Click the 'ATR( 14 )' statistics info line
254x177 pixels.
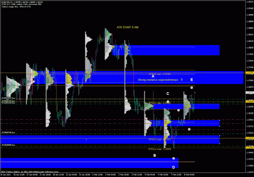pos(22,4)
